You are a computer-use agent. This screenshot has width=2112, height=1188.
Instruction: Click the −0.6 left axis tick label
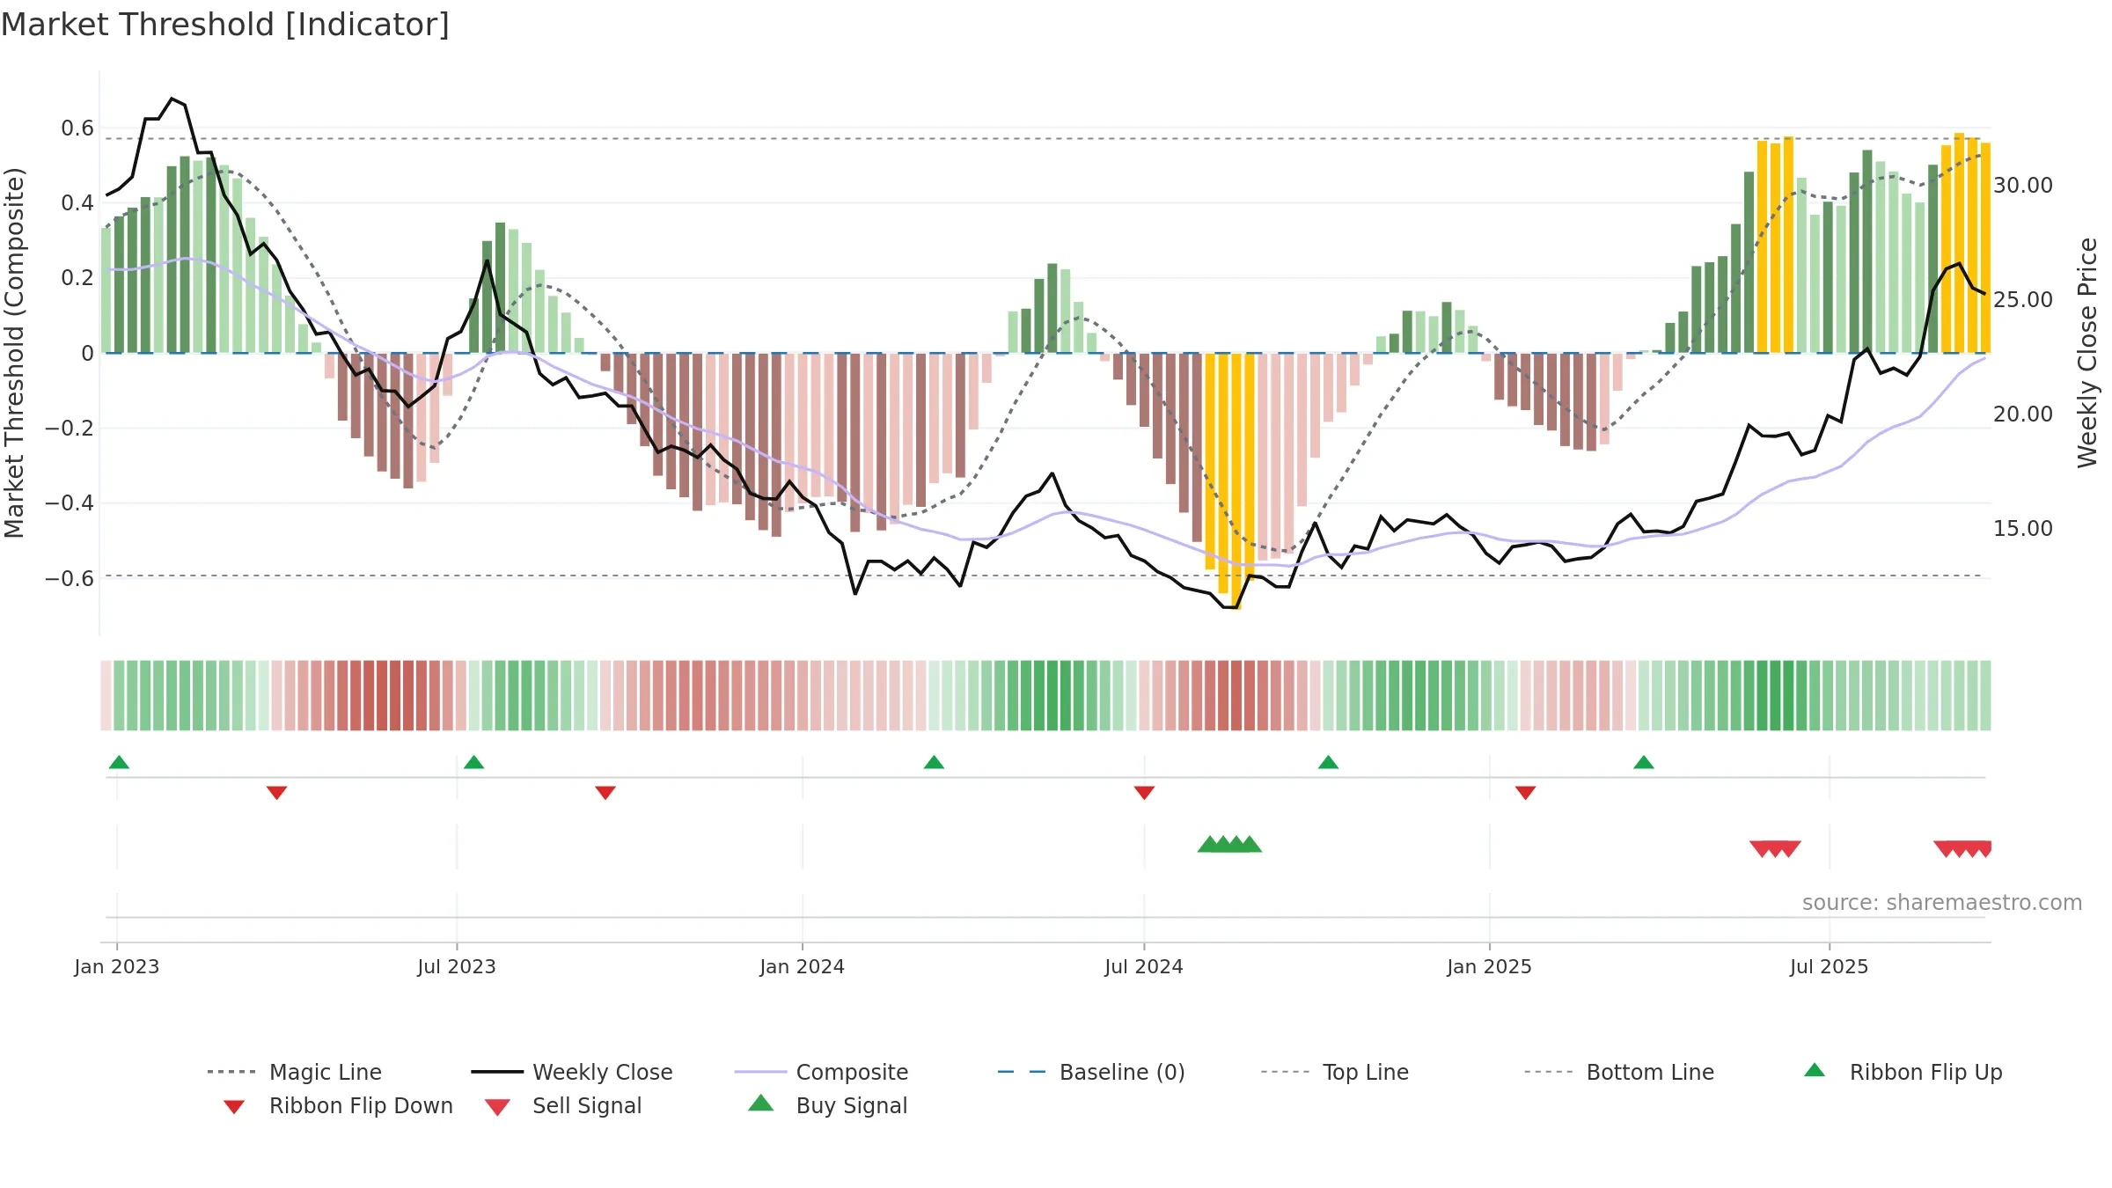(x=70, y=579)
